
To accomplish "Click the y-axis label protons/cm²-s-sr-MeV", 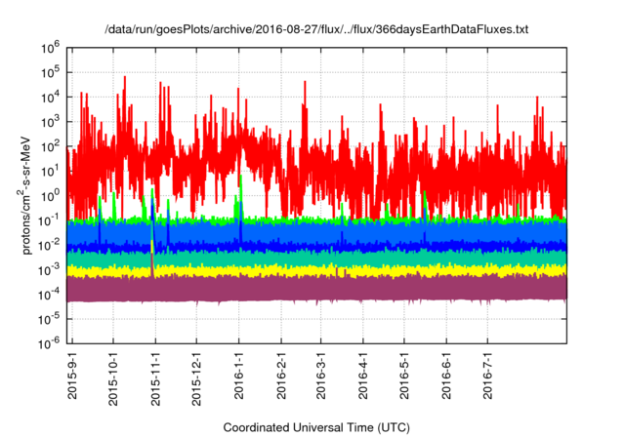I will (x=24, y=195).
